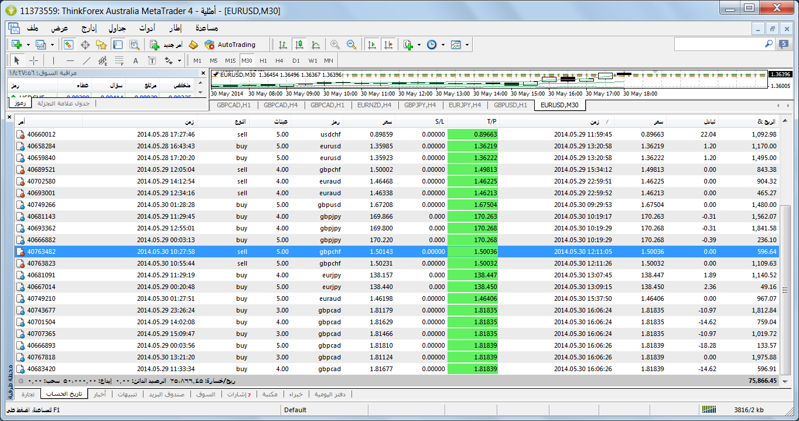This screenshot has height=421, width=799.
Task: Open the أدوات menu
Action: pyautogui.click(x=147, y=28)
